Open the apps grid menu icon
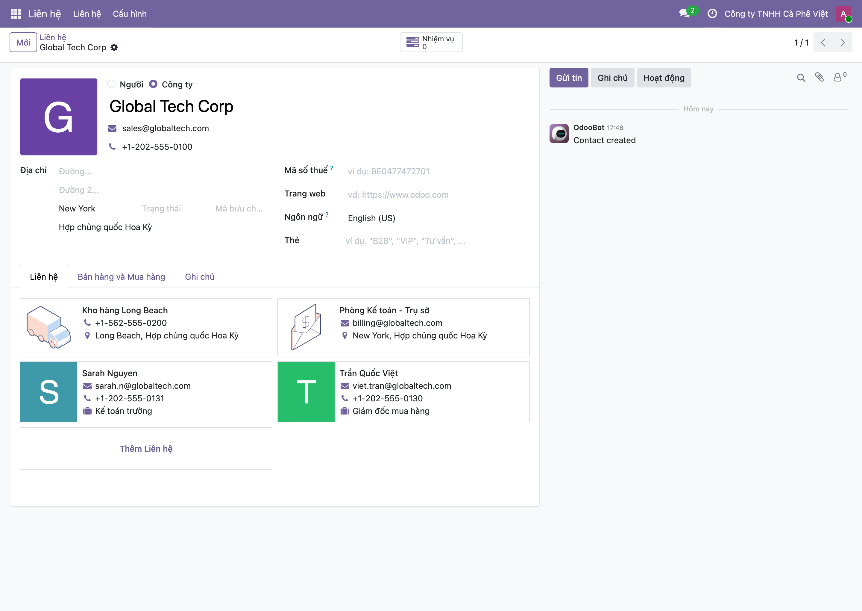The width and height of the screenshot is (862, 611). 16,14
